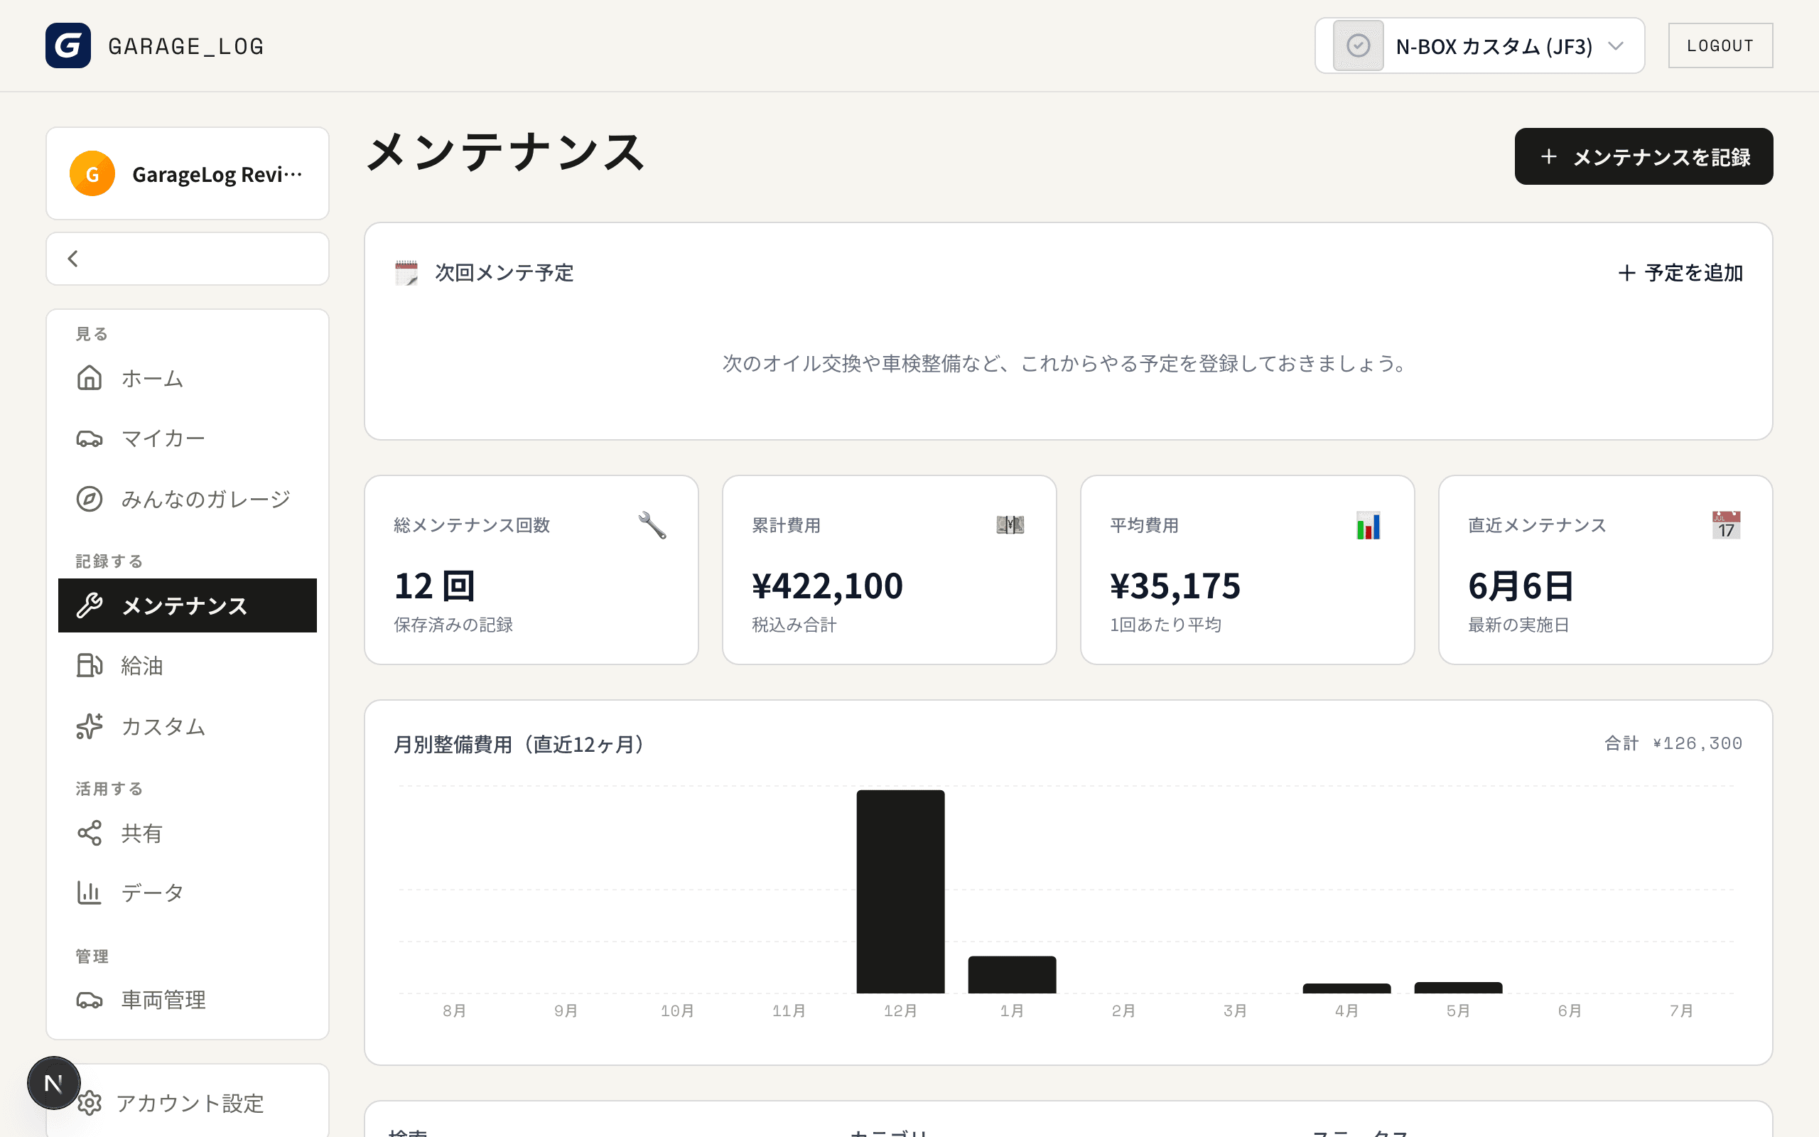Open the N-BOX カスタム (JF3) vehicle selector
This screenshot has height=1137, width=1819.
[1479, 46]
